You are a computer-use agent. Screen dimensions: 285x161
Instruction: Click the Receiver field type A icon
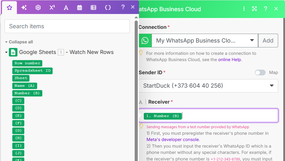click(141, 102)
